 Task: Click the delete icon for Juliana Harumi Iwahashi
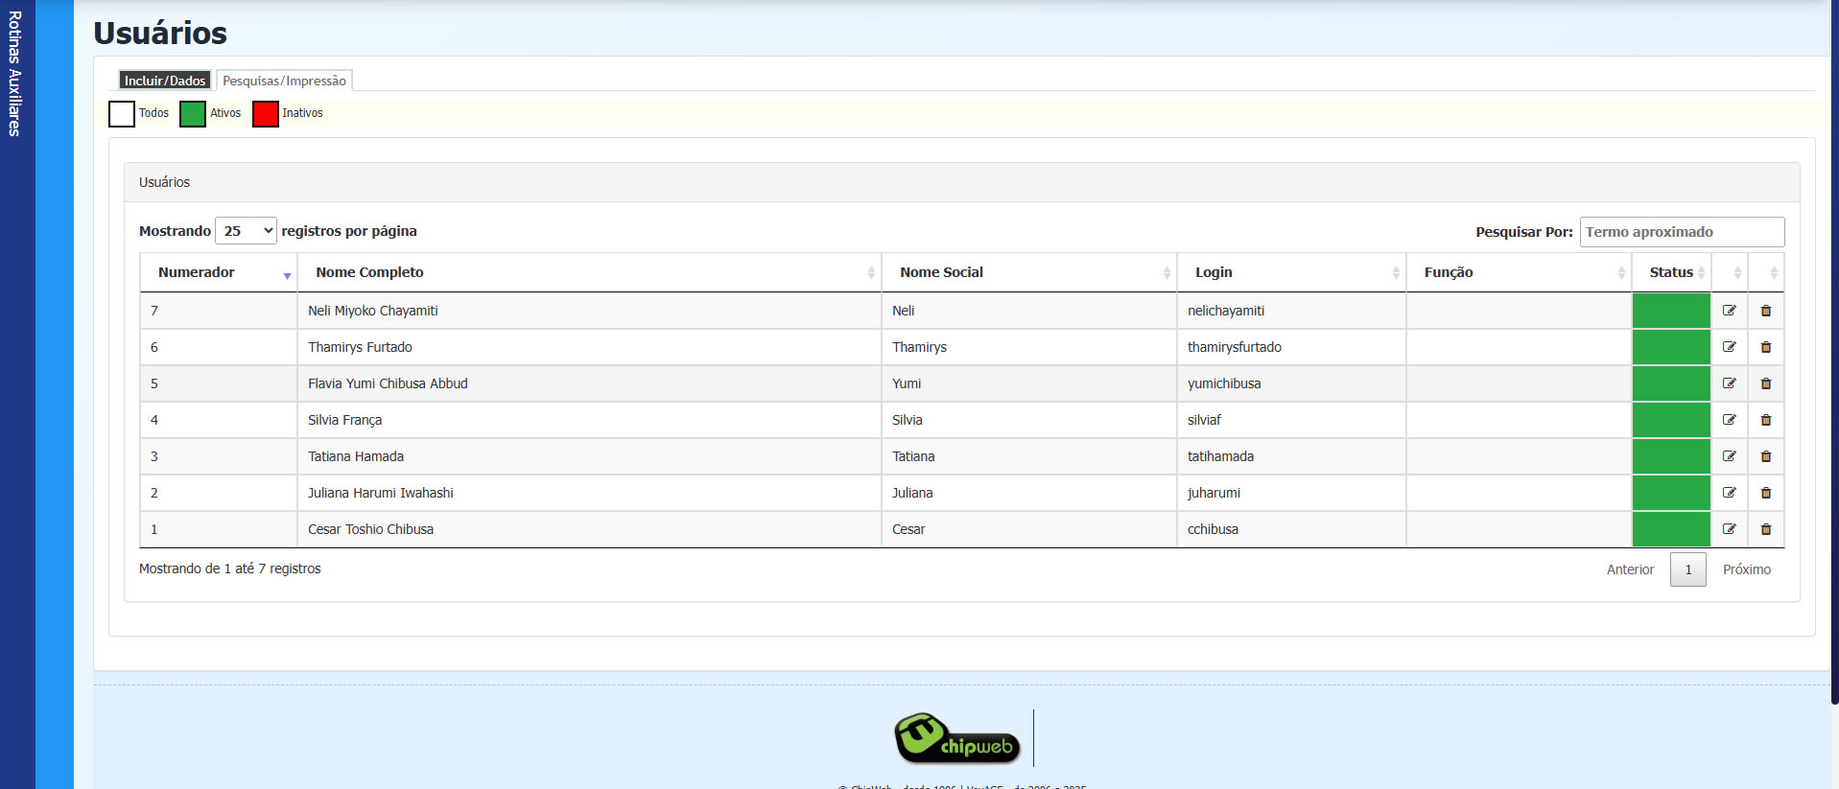coord(1765,493)
